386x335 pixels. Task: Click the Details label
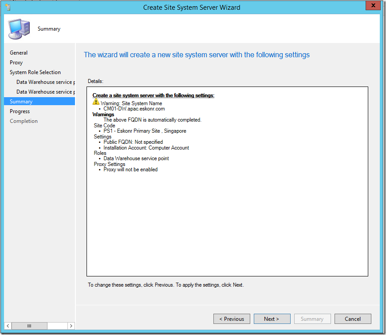(x=95, y=81)
